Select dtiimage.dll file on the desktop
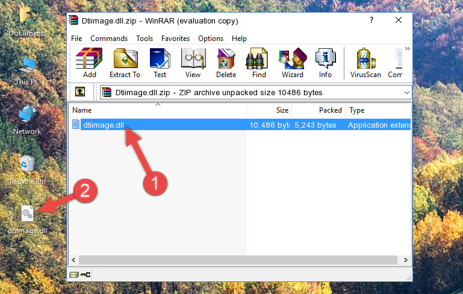The image size is (463, 294). point(27,219)
